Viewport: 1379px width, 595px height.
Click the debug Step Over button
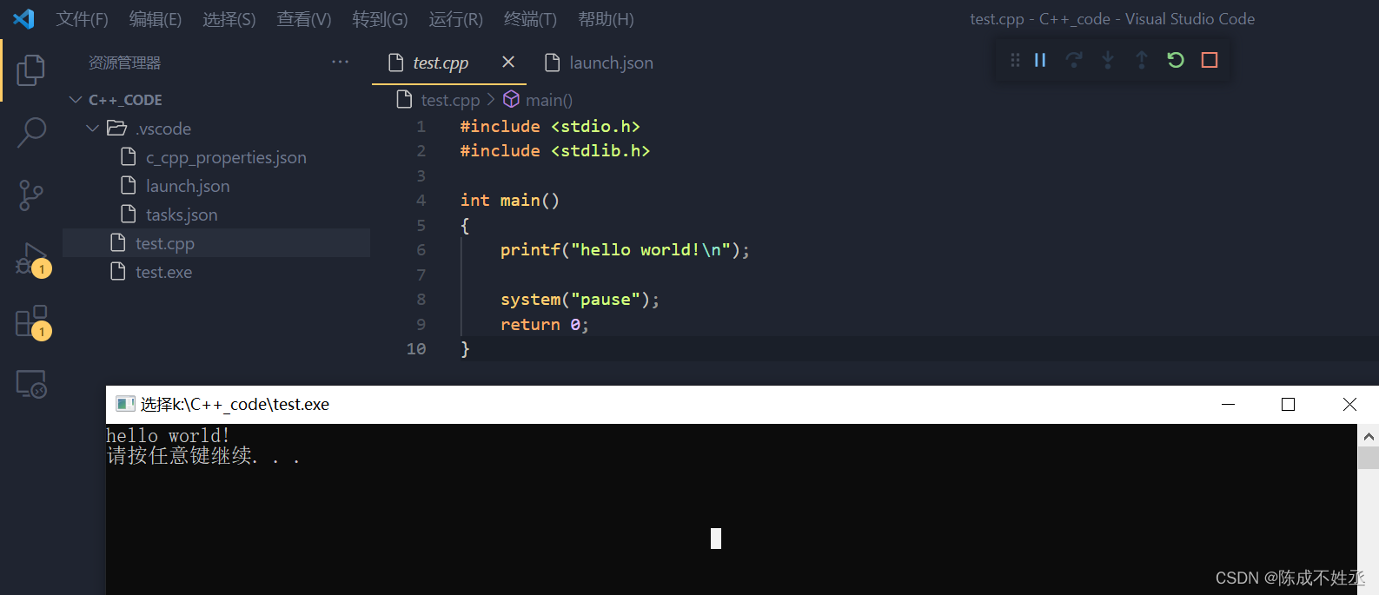tap(1074, 60)
